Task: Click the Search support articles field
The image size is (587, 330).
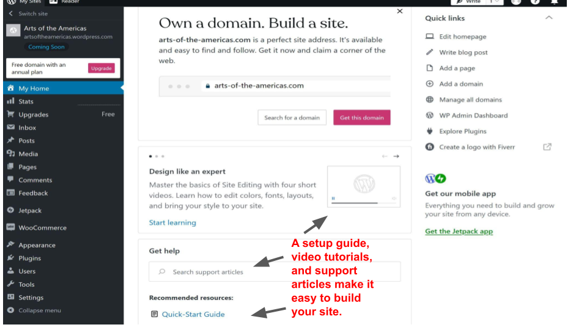Action: click(x=275, y=271)
